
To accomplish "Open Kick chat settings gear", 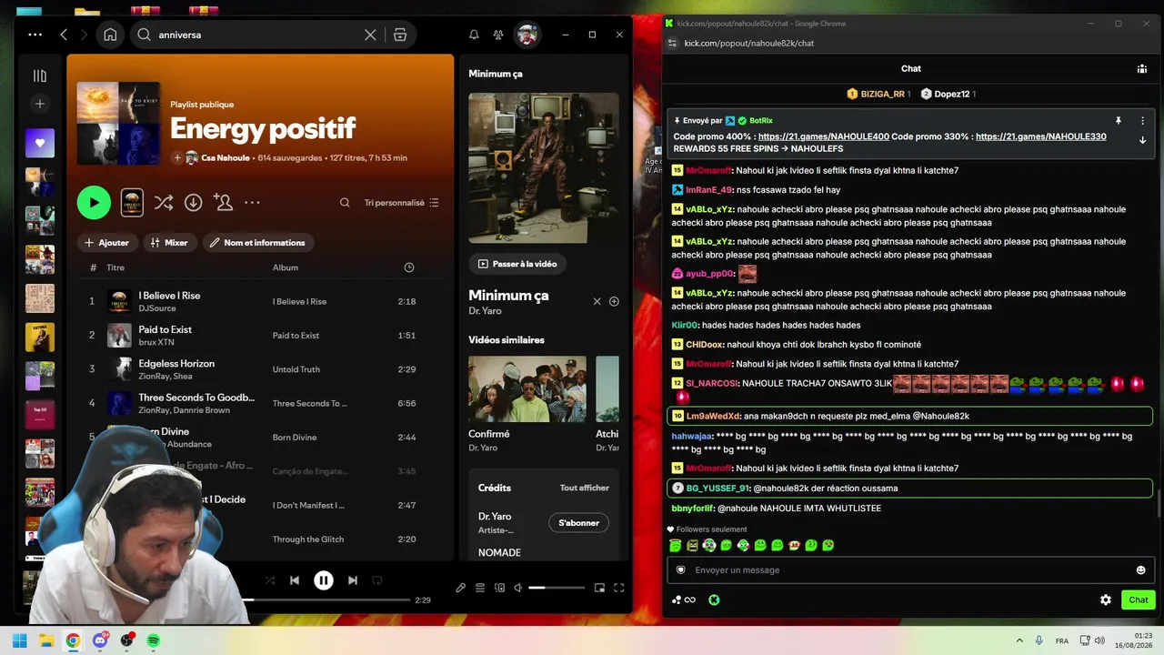I will [1106, 600].
